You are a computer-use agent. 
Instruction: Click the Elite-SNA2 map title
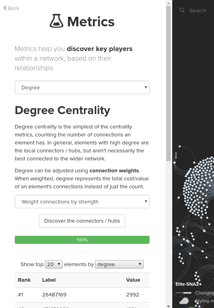tap(187, 284)
